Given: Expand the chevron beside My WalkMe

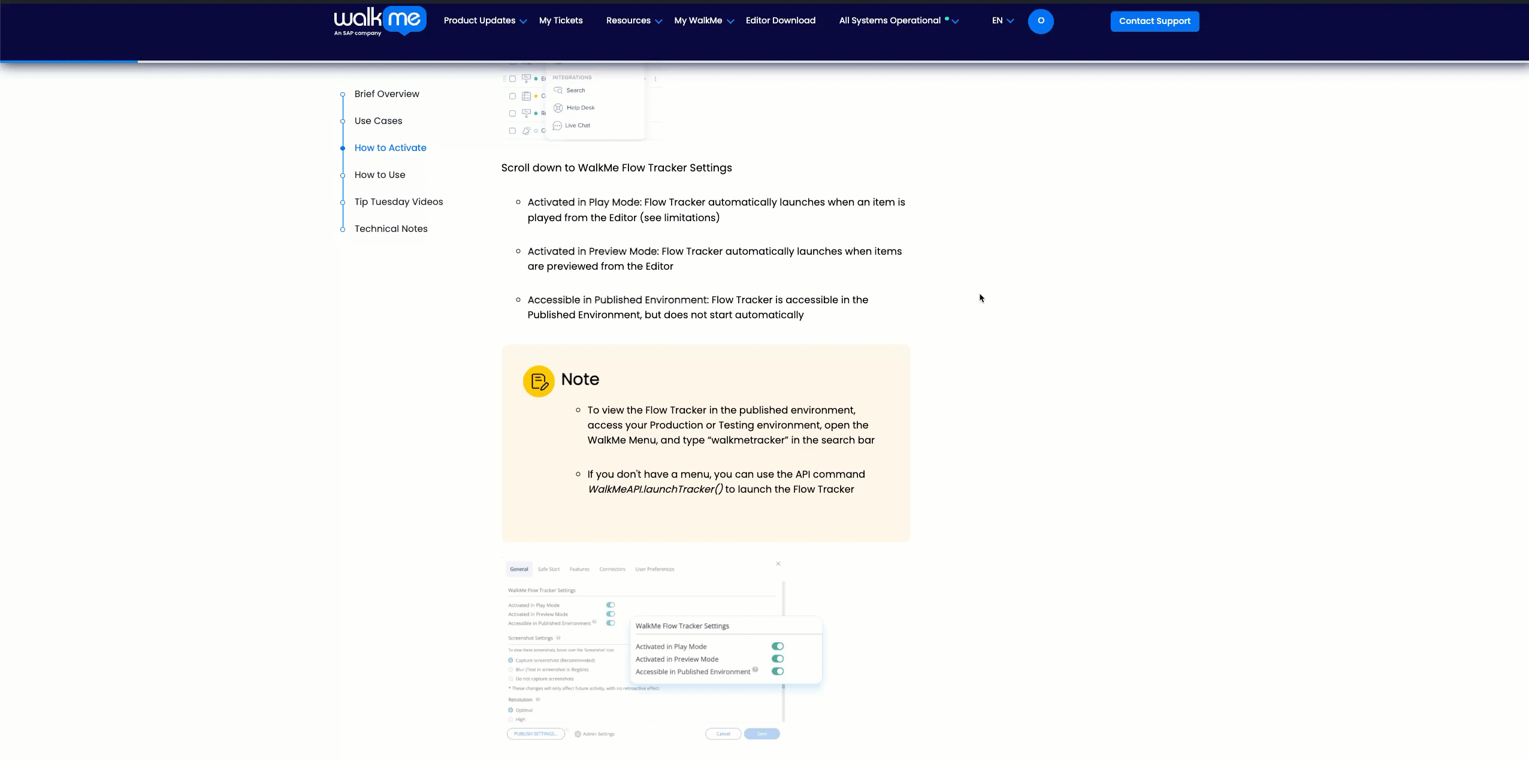Looking at the screenshot, I should [730, 21].
